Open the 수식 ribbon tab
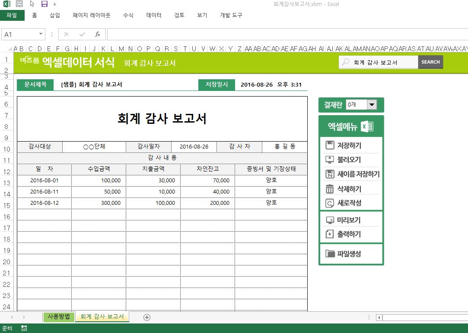 click(128, 15)
